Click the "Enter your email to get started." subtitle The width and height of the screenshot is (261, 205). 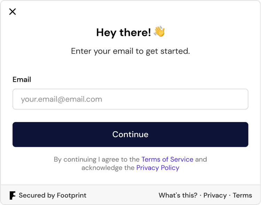tap(130, 51)
